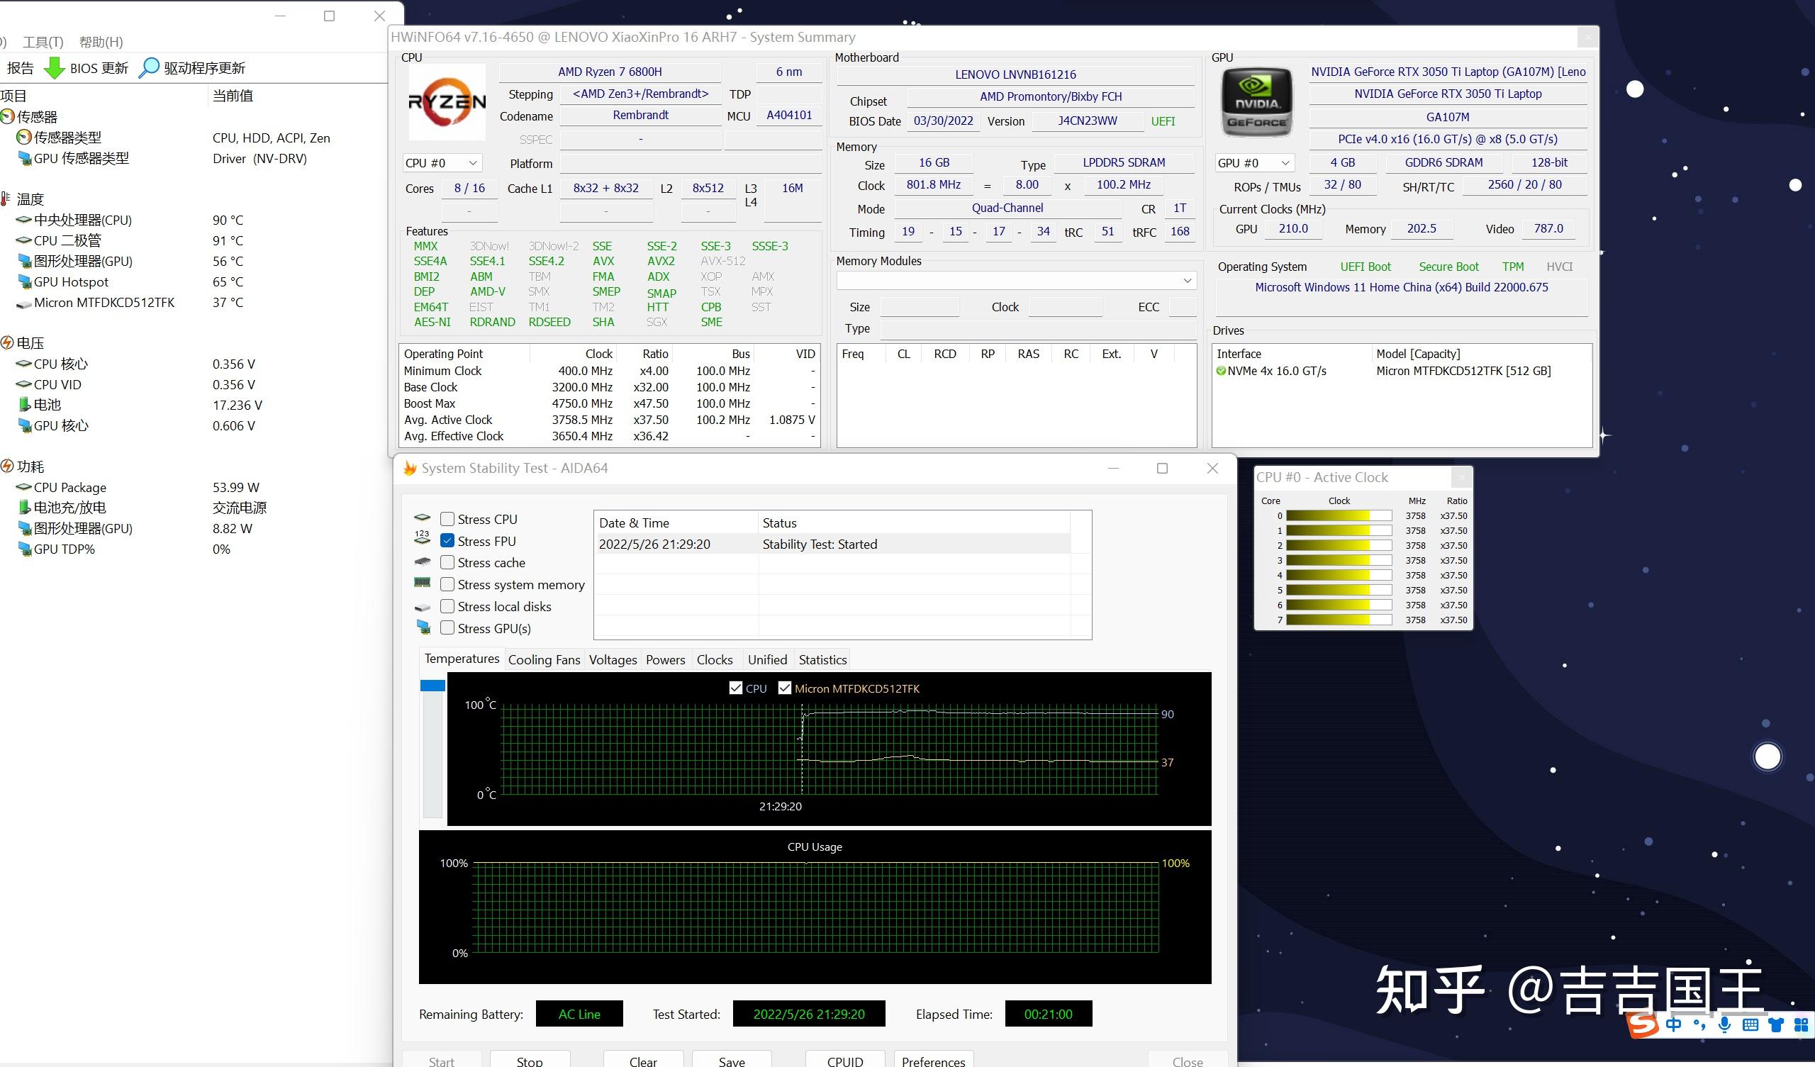Click the Stress local disks drive icon
Image resolution: width=1815 pixels, height=1067 pixels.
(x=422, y=608)
